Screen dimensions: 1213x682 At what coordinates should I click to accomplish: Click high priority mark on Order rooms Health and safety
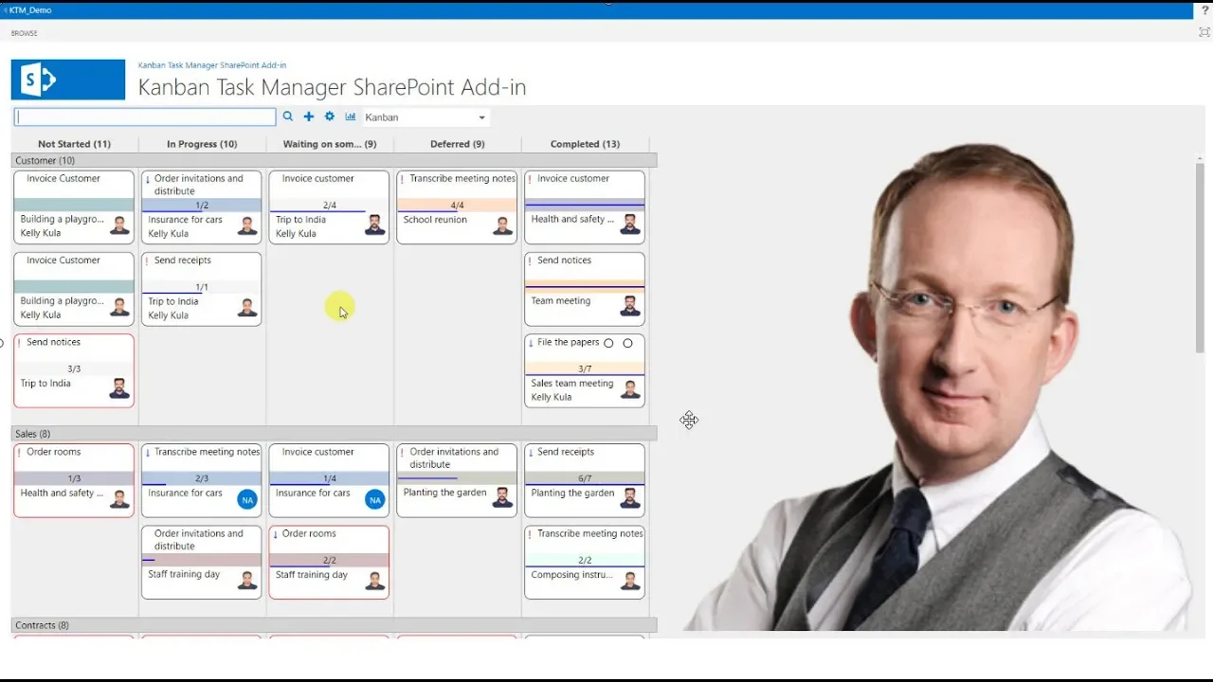coord(20,453)
